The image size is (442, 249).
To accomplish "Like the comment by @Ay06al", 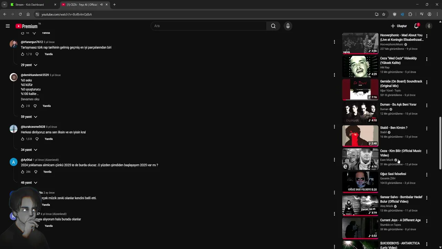I will 23,172.
